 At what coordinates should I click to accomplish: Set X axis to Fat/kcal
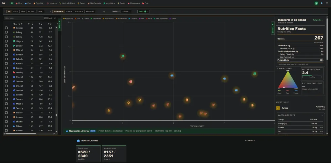tap(70, 12)
